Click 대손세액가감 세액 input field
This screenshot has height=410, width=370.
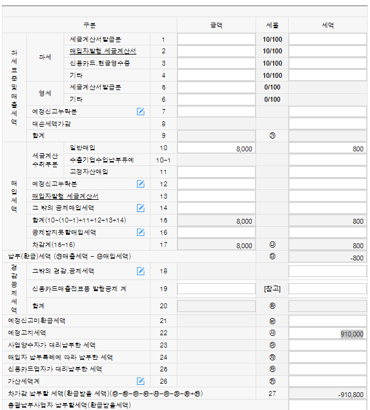[327, 124]
